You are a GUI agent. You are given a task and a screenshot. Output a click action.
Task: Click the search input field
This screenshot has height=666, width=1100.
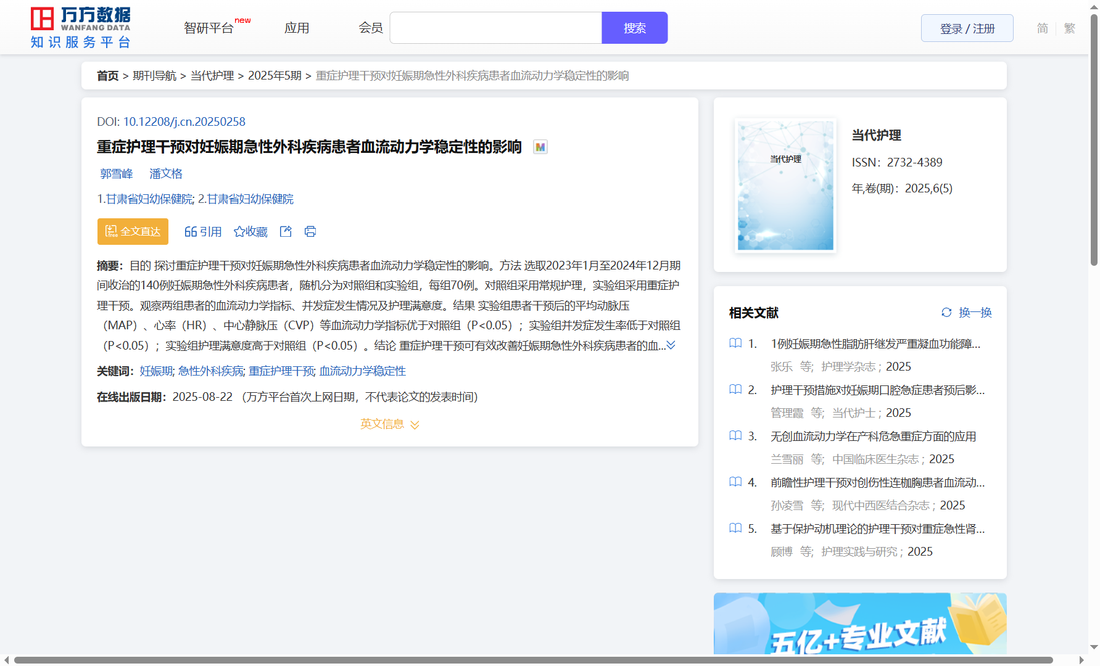pyautogui.click(x=495, y=28)
